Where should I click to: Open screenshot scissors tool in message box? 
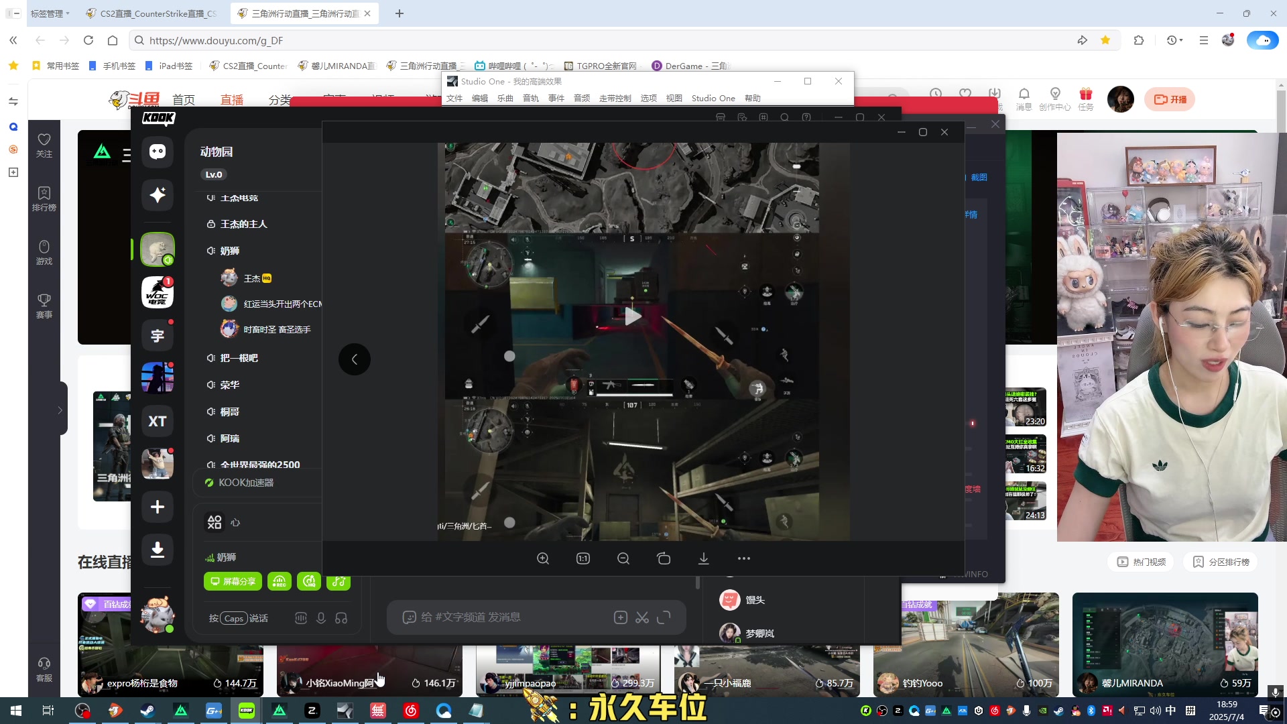click(642, 617)
